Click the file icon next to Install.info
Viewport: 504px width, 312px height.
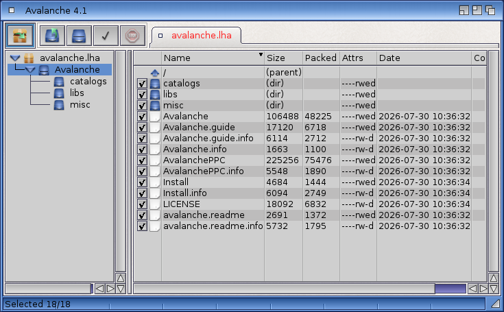(x=155, y=193)
